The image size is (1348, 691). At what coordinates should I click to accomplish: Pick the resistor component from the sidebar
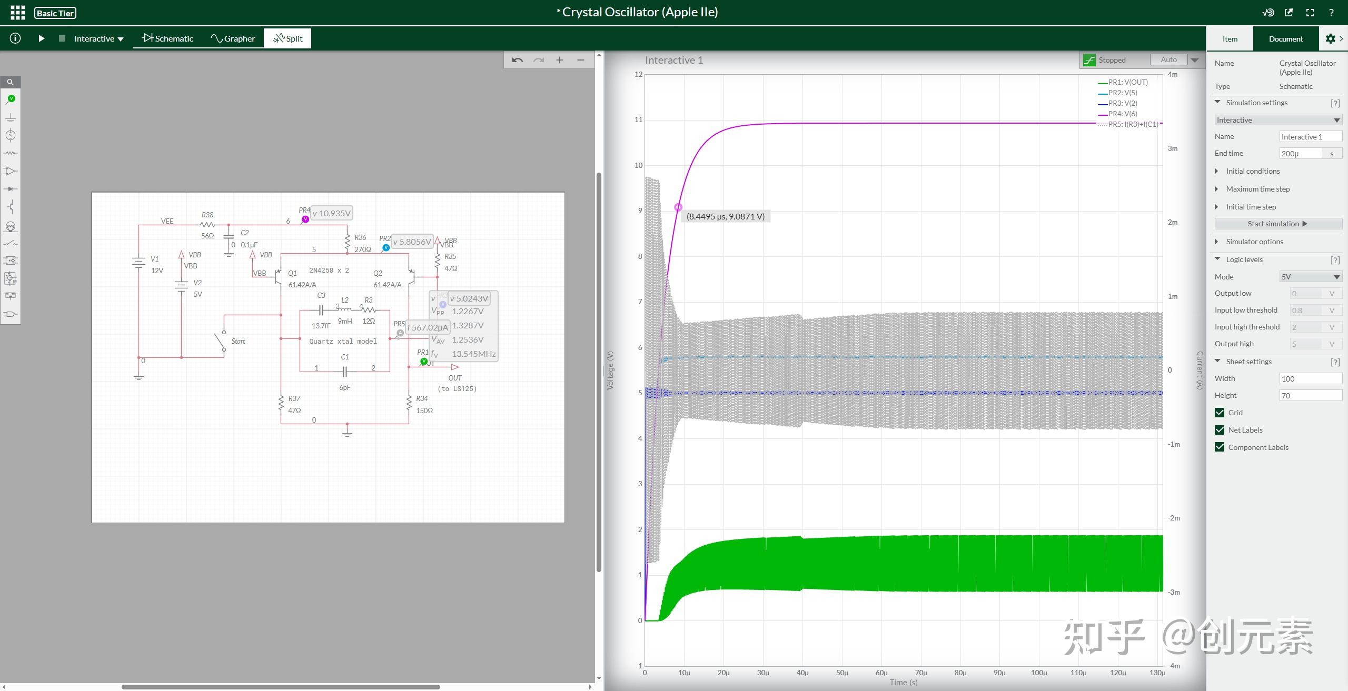pyautogui.click(x=11, y=153)
